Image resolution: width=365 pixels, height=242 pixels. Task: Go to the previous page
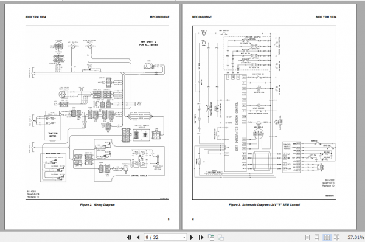138,237
